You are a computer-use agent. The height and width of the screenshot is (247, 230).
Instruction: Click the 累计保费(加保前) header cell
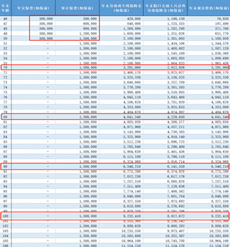pos(77,8)
